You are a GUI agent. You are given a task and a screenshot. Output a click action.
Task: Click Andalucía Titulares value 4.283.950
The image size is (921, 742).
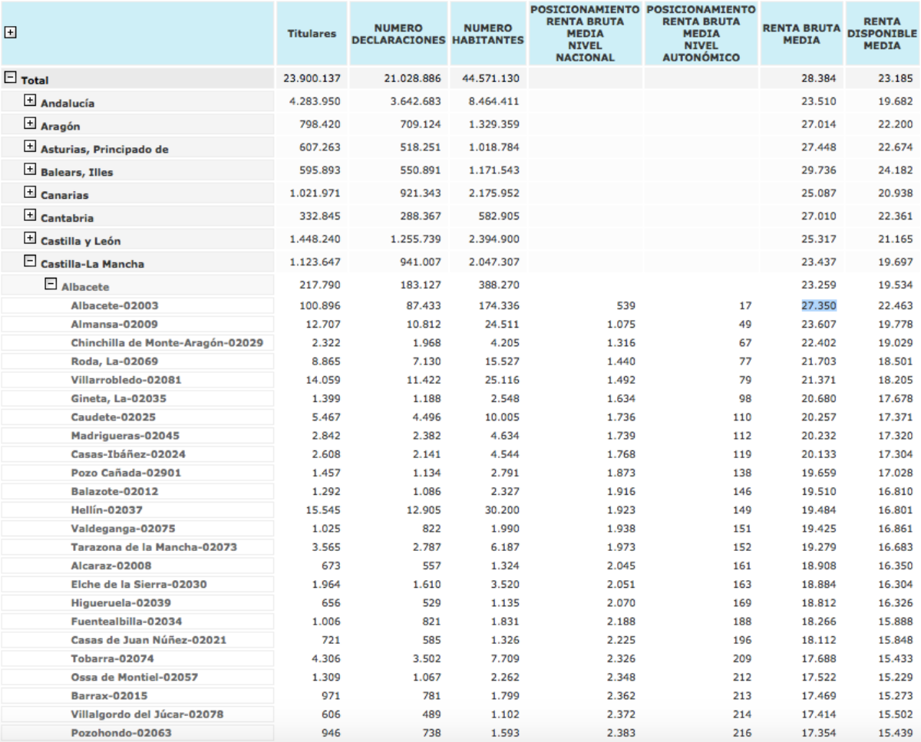point(315,101)
